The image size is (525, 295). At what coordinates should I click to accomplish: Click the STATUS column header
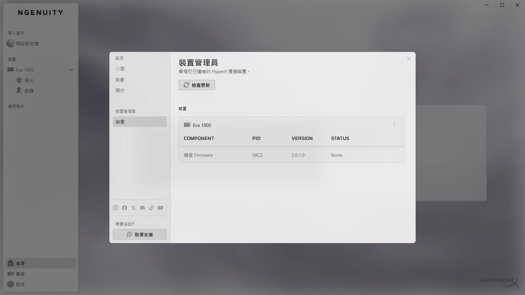[x=340, y=138]
